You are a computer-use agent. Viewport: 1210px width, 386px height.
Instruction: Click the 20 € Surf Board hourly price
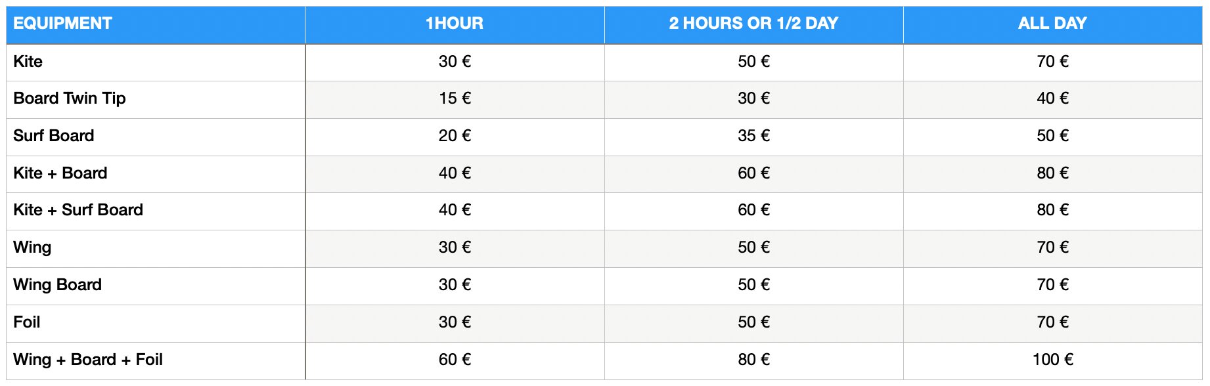pyautogui.click(x=455, y=136)
